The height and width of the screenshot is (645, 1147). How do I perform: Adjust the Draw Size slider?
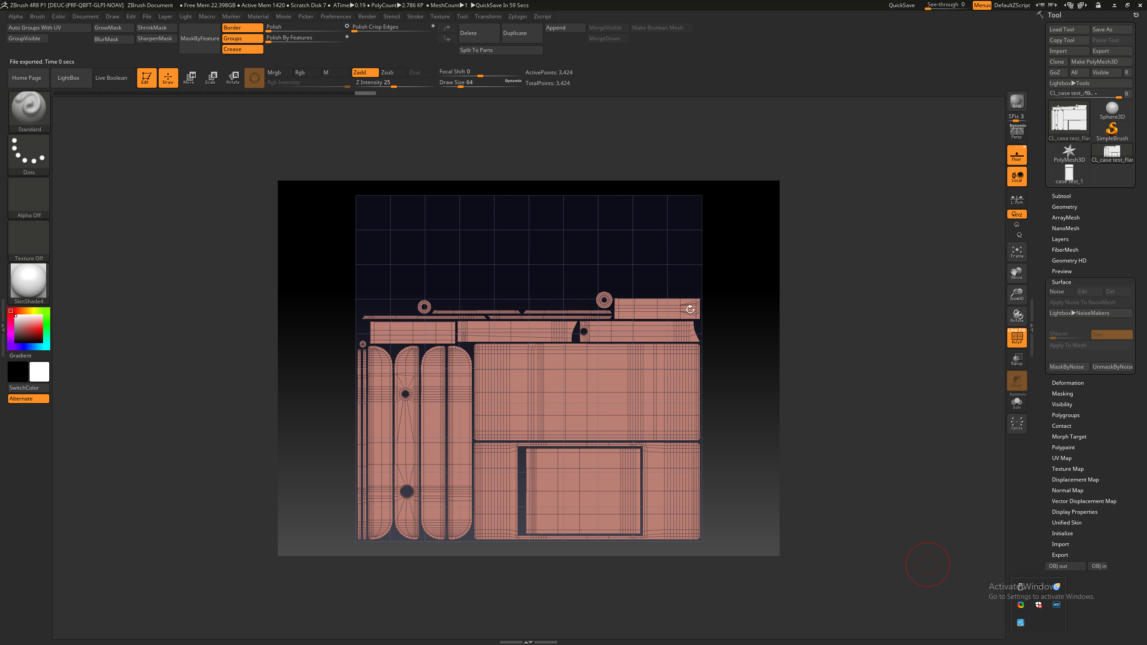tap(479, 83)
